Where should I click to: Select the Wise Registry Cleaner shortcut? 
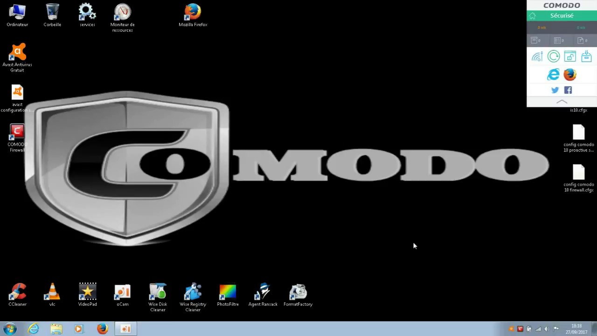click(x=193, y=298)
